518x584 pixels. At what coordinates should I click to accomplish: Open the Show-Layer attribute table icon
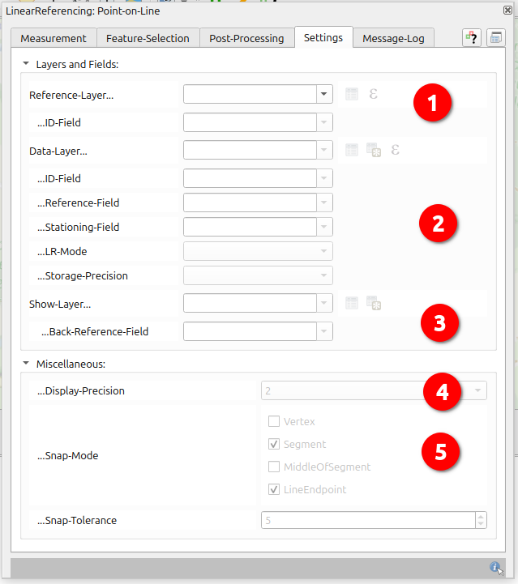(x=351, y=304)
